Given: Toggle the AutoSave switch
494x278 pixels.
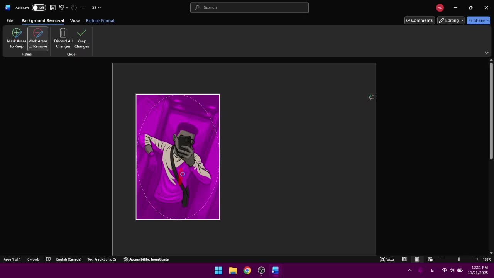Looking at the screenshot, I should [x=39, y=8].
